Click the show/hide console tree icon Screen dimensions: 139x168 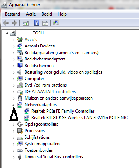(x=26, y=23)
